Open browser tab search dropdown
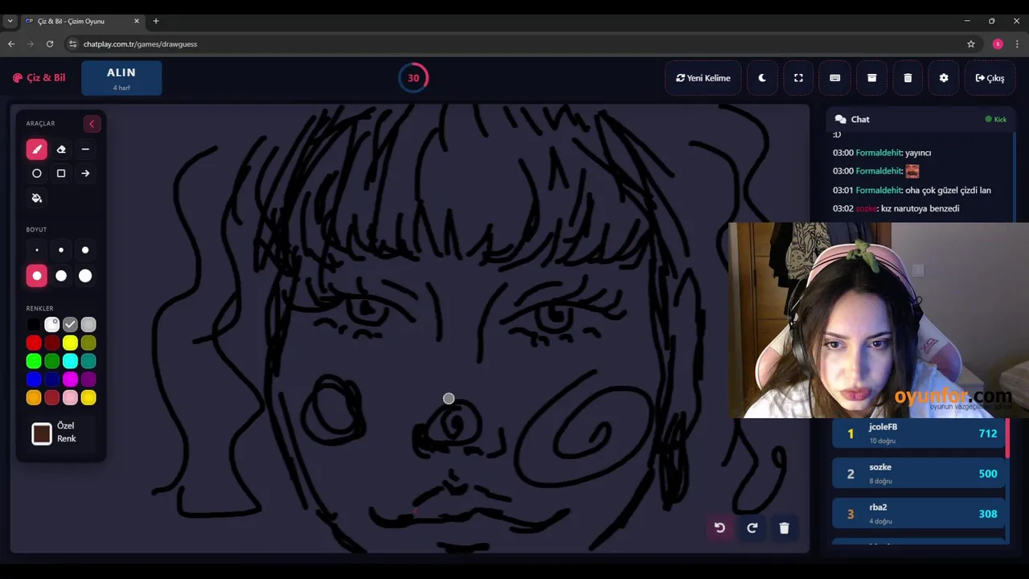 10,21
